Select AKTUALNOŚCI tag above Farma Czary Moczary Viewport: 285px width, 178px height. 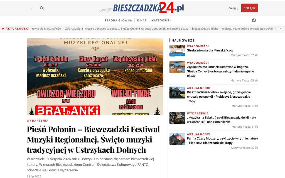pyautogui.click(x=199, y=134)
